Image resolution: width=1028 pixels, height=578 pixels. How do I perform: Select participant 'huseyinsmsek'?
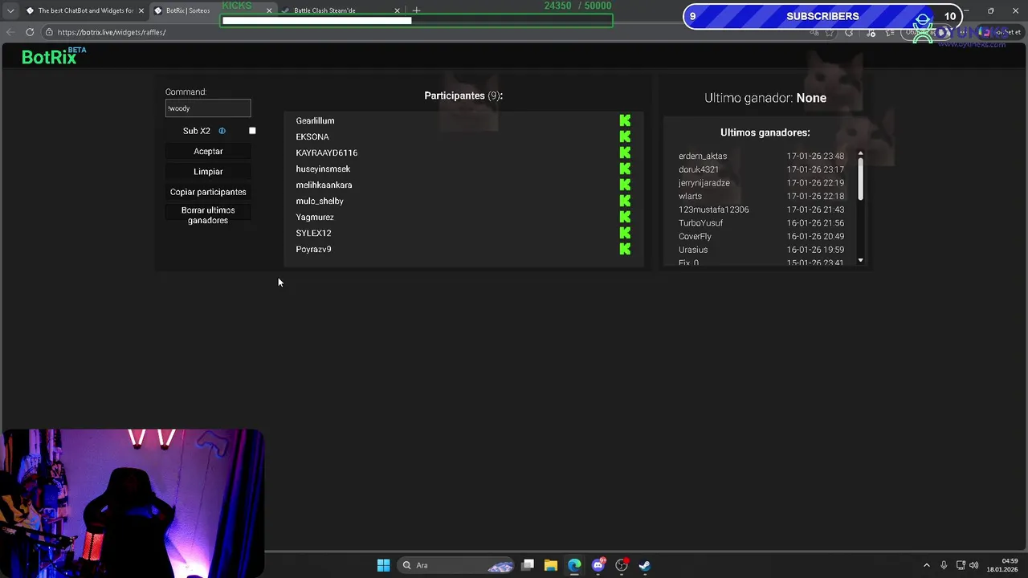coord(323,169)
